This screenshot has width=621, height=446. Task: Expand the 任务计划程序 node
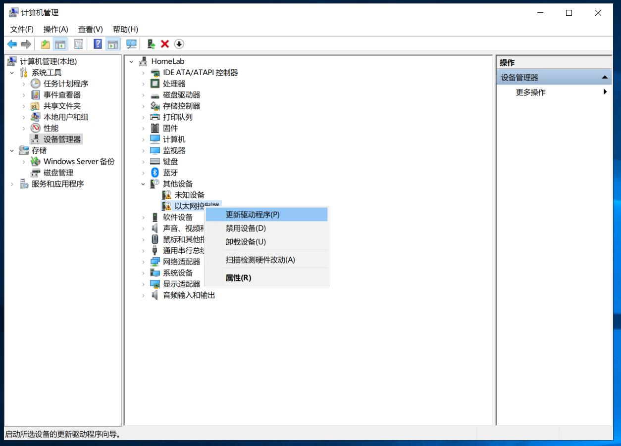[x=23, y=84]
